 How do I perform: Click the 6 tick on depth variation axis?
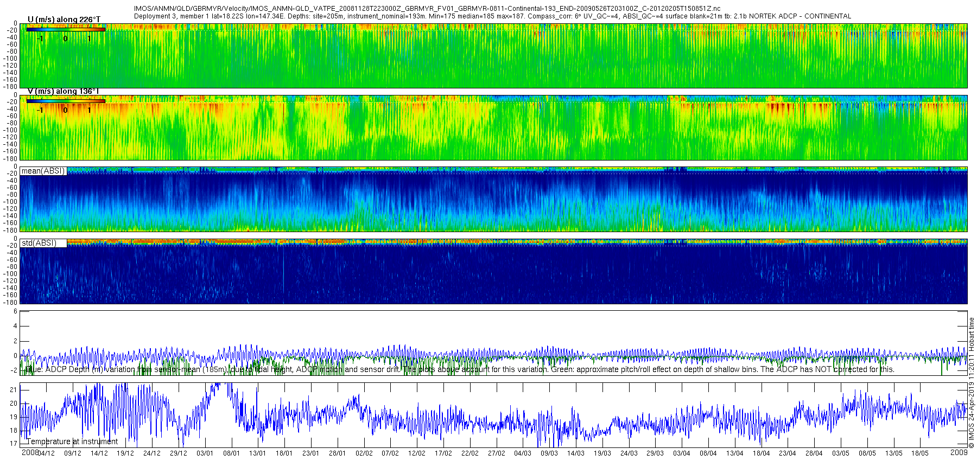(x=15, y=311)
